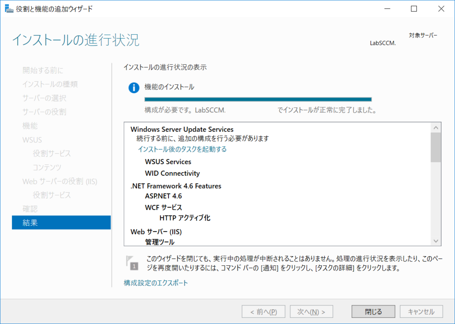The width and height of the screenshot is (455, 324).
Task: Maximize the wizard window
Action: (x=414, y=9)
